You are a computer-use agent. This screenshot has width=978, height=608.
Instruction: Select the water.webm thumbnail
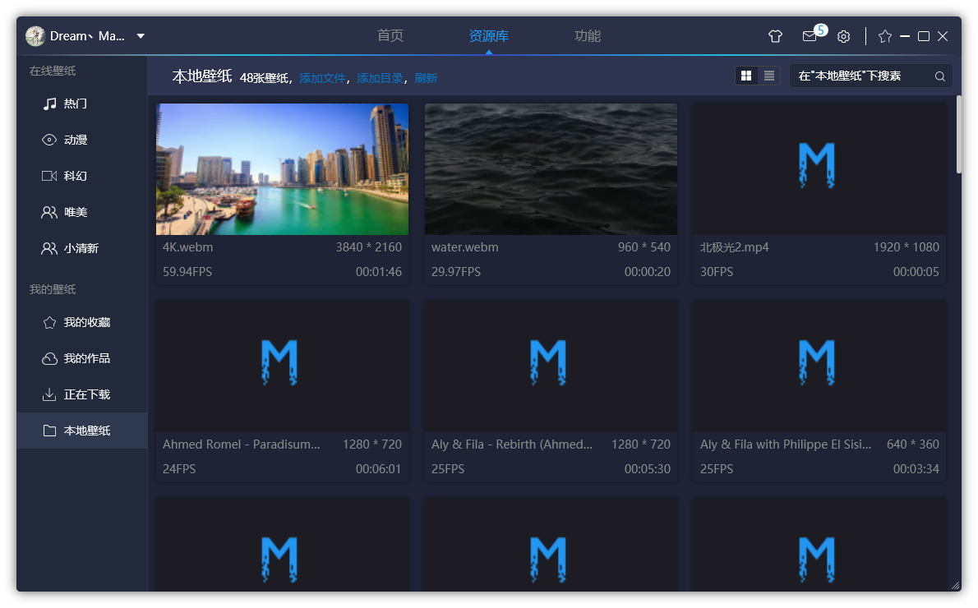(551, 169)
